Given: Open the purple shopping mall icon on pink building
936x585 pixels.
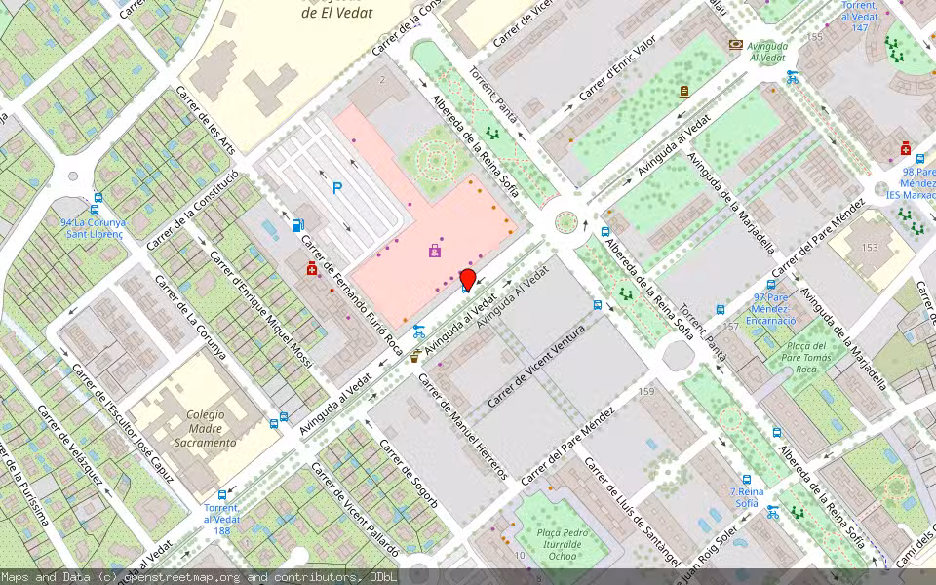Looking at the screenshot, I should [434, 251].
